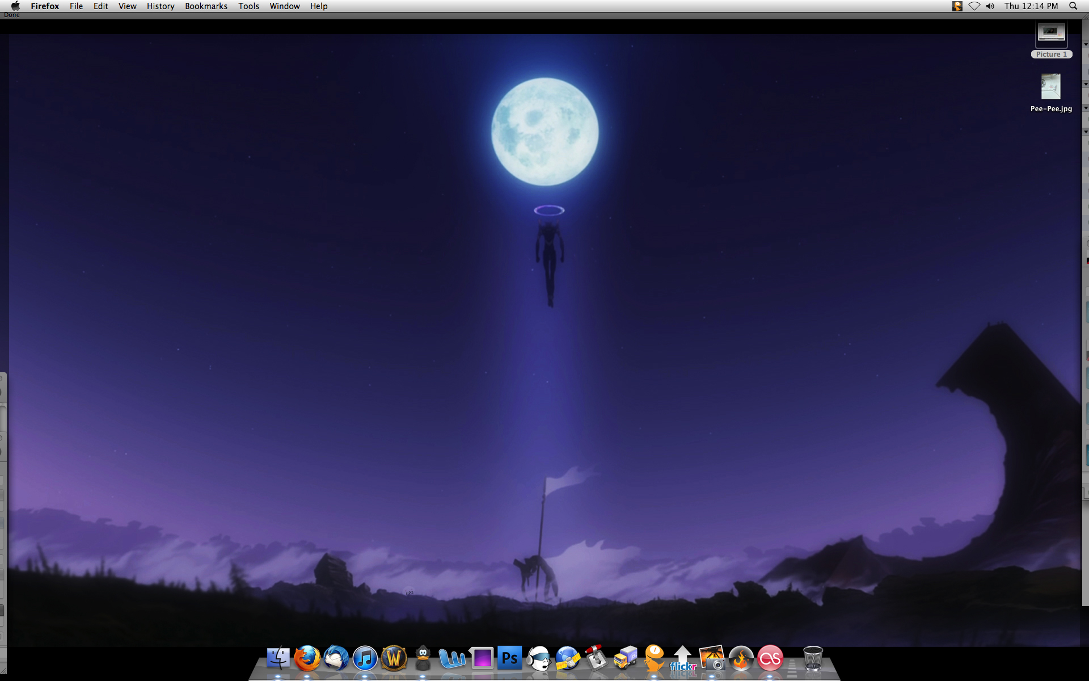
Task: Click the Picture 1 file name label
Action: pos(1051,54)
